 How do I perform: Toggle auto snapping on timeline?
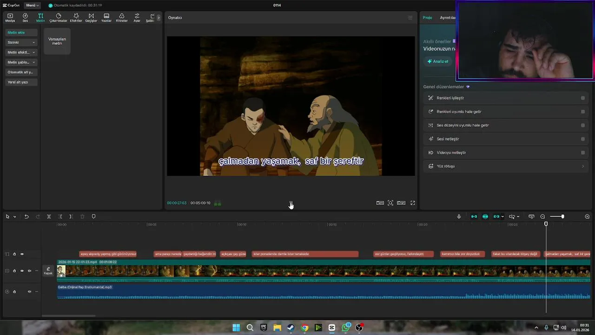[x=485, y=216]
